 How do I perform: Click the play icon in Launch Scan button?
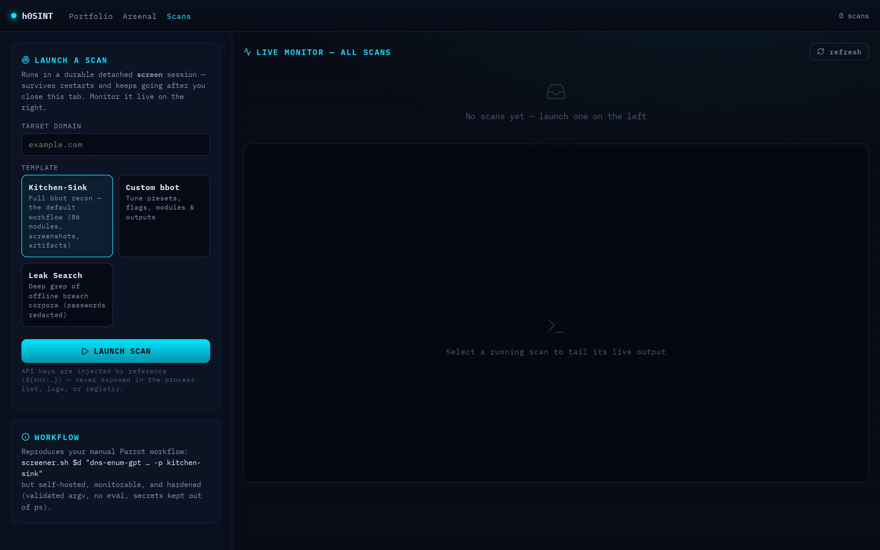[85, 351]
